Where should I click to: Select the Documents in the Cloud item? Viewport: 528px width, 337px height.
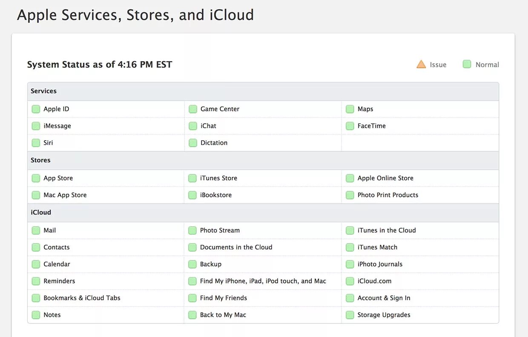[236, 247]
